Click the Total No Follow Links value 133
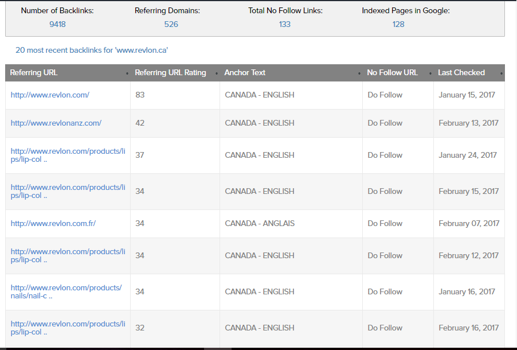This screenshot has height=350, width=517. (x=285, y=24)
